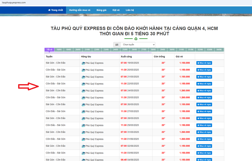Show trips on the 24/05 tab
252x161 pixels.
point(116,50)
